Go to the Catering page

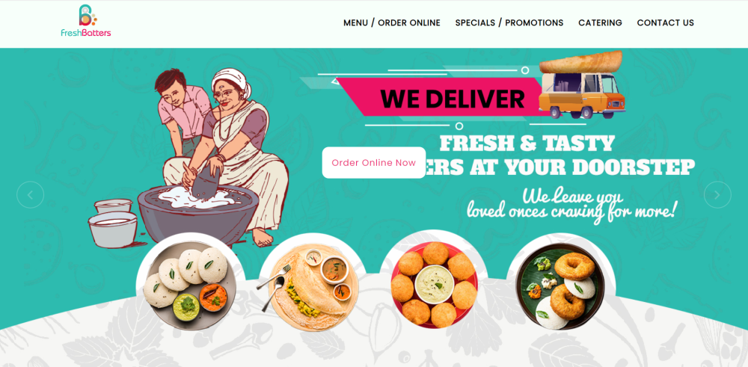point(600,23)
